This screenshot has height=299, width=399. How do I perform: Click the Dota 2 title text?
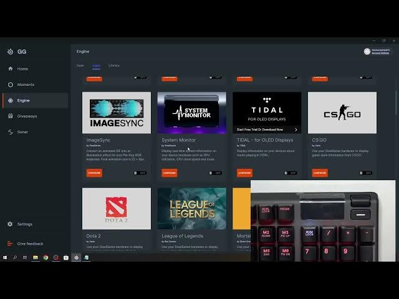coord(94,236)
